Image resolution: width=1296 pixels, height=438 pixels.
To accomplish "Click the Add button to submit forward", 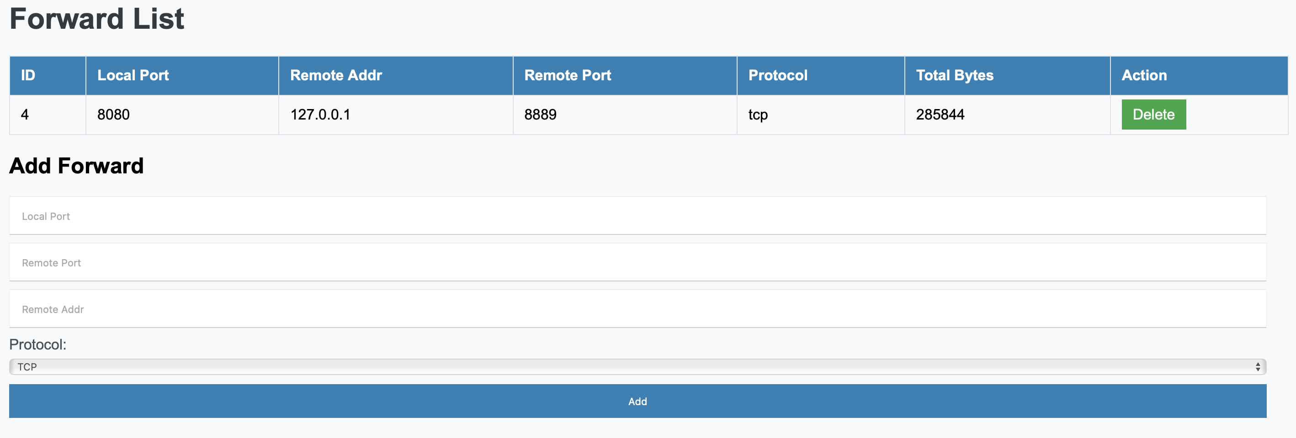I will click(x=637, y=401).
